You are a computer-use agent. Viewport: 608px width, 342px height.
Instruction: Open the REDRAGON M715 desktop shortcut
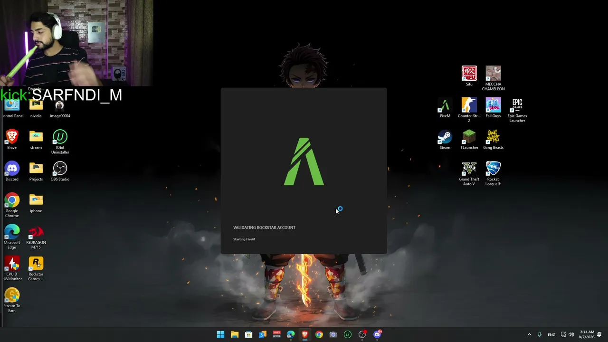point(36,237)
